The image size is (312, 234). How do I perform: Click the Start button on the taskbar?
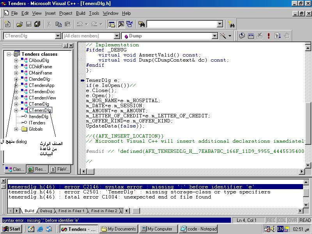pos(12,229)
